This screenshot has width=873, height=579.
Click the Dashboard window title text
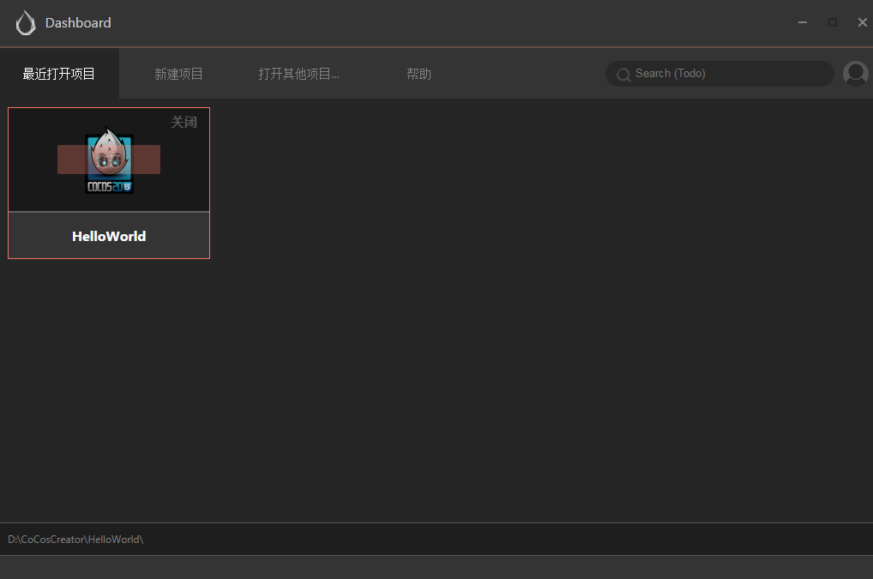[78, 23]
